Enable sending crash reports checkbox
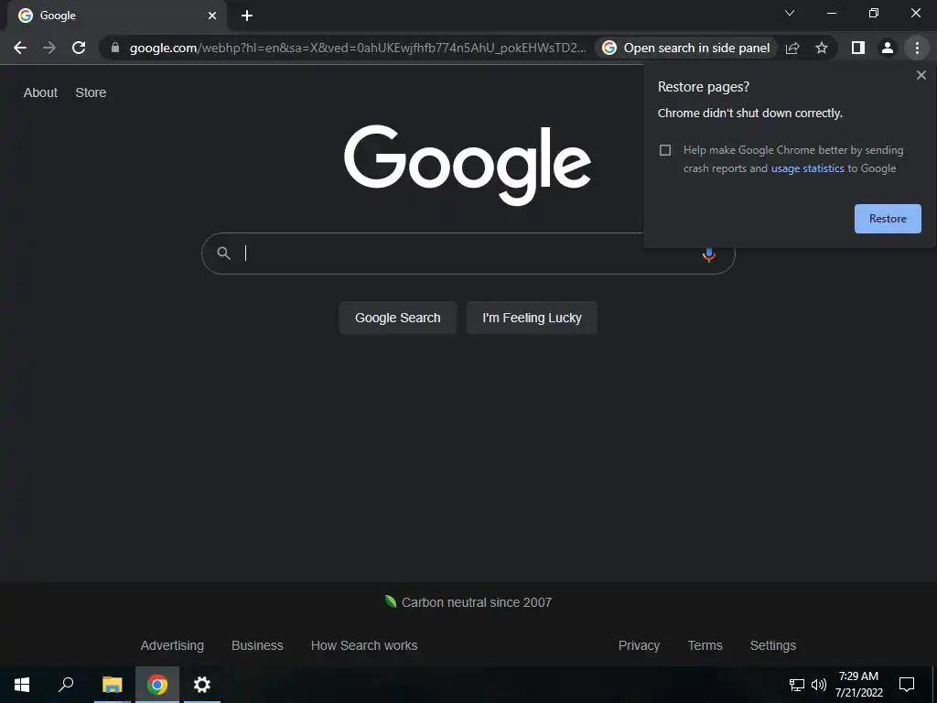 pos(665,150)
